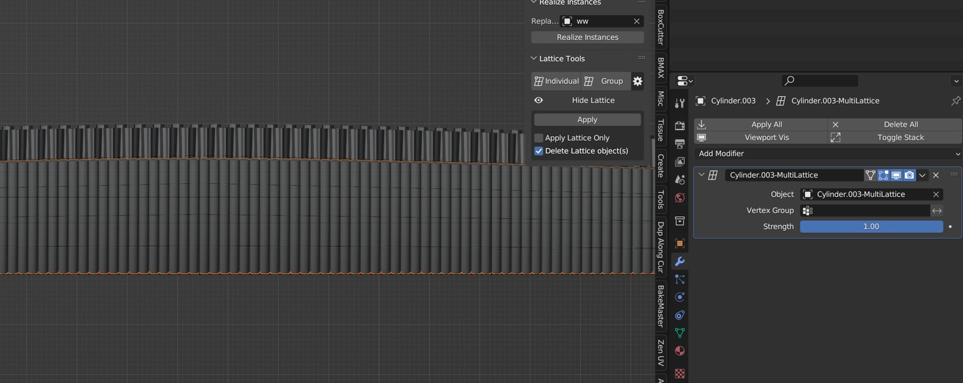
Task: Pin the properties editor context
Action: [x=956, y=101]
